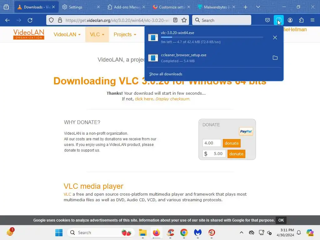Open the tracking protection shield icon
Image resolution: width=320 pixels, height=240 pixels.
pyautogui.click(x=51, y=20)
